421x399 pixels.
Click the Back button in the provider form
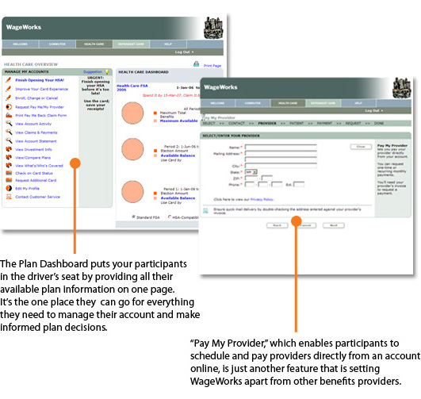[277, 225]
